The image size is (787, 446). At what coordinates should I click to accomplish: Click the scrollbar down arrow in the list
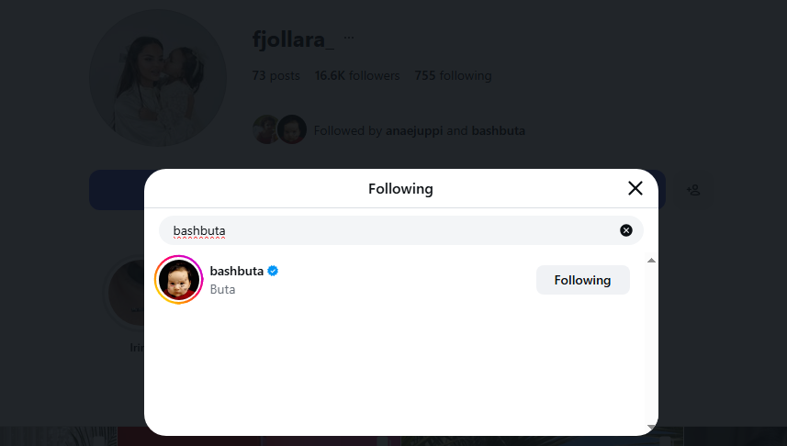[x=651, y=427]
